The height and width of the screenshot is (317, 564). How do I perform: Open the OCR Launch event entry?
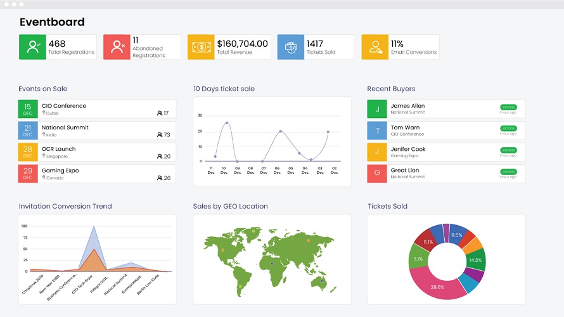pos(97,152)
